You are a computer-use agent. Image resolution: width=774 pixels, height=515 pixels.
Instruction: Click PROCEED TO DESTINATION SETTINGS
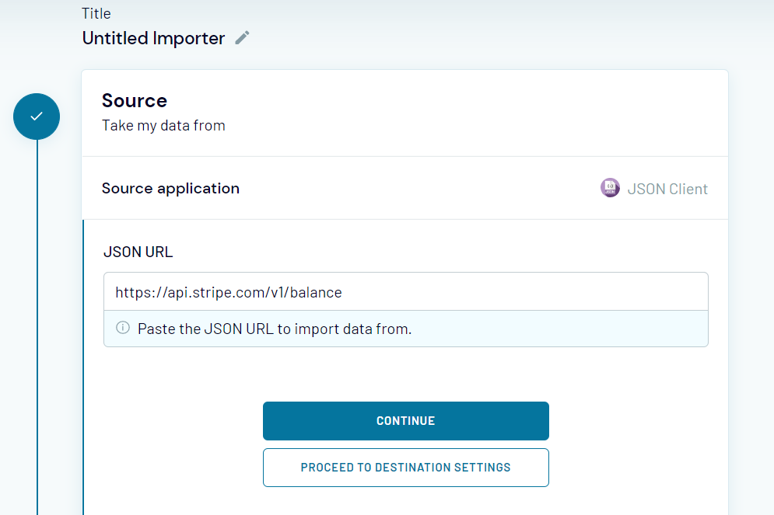[406, 467]
